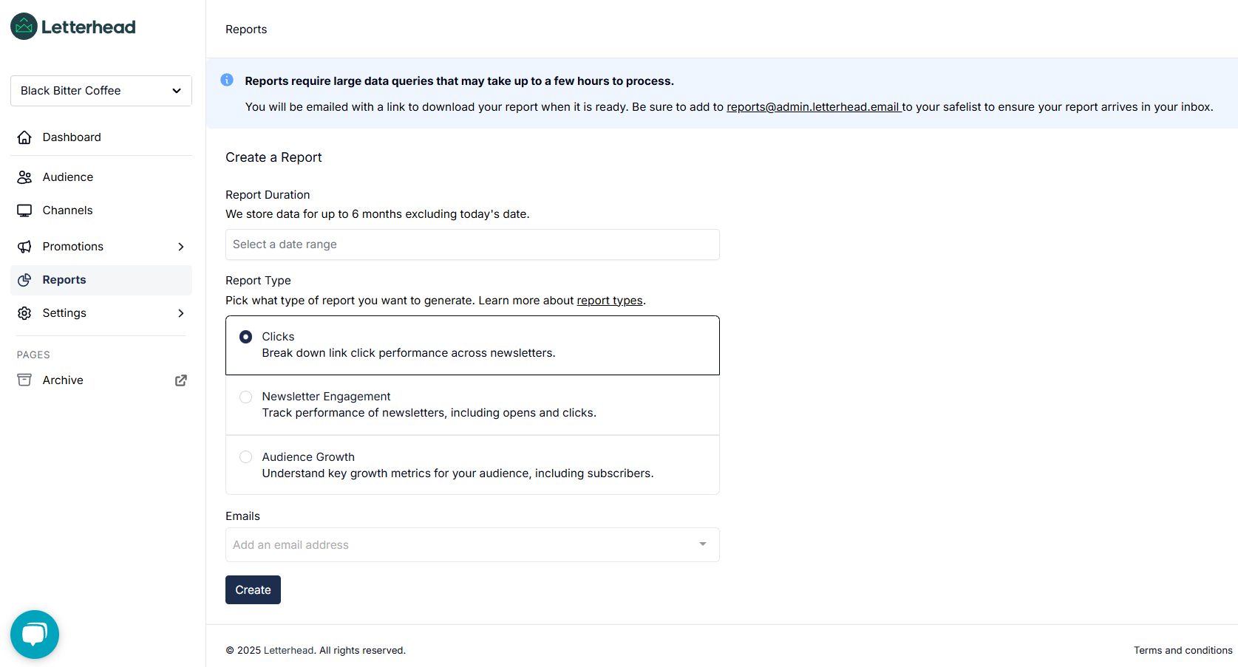Select Audience Growth report type
This screenshot has height=667, width=1238.
472,465
